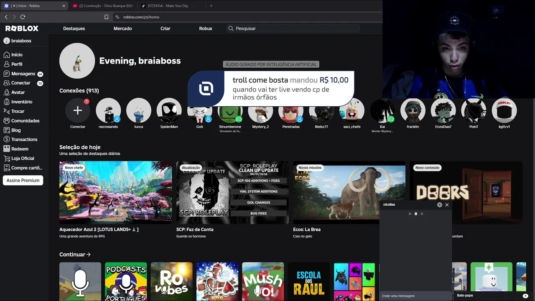Open the Robux menu
Viewport: 535px width, 301px height.
click(x=206, y=28)
